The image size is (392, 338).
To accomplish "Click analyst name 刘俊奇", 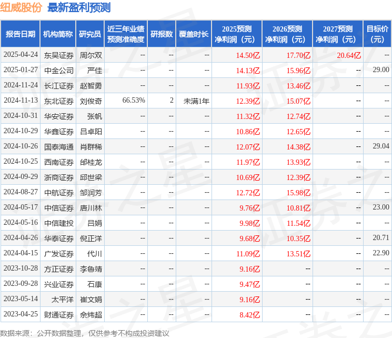I will pyautogui.click(x=91, y=101).
